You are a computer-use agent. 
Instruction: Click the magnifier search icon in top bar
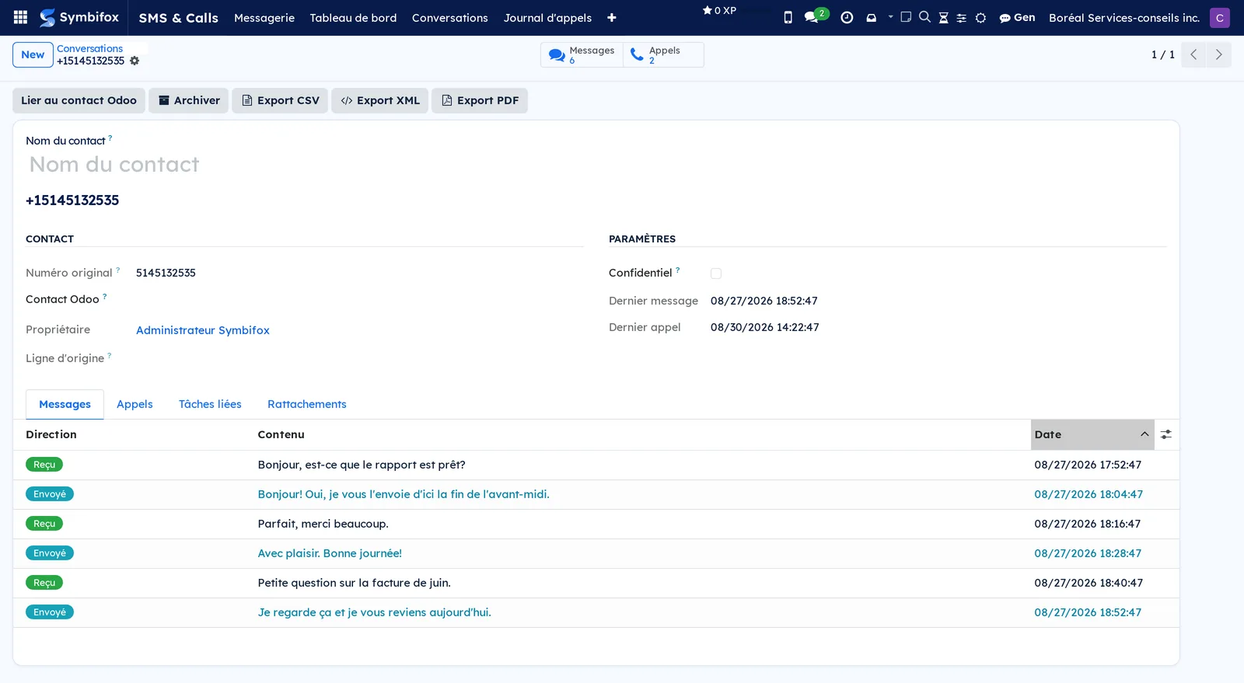pyautogui.click(x=924, y=16)
